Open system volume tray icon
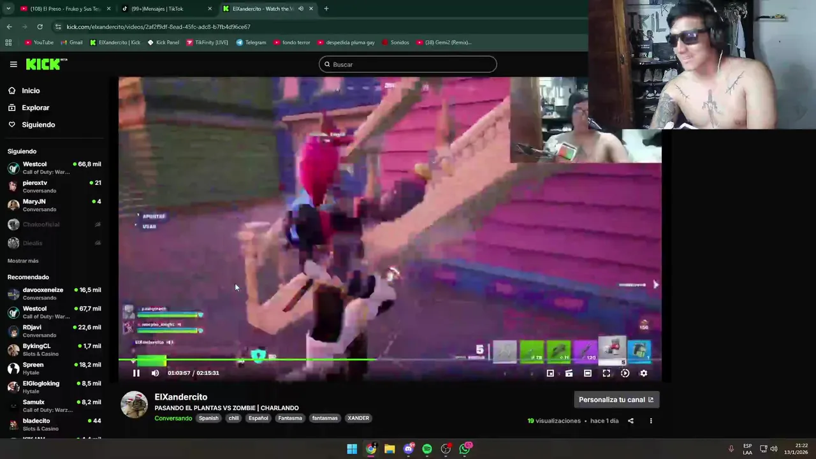Viewport: 816px width, 459px height. [x=774, y=449]
